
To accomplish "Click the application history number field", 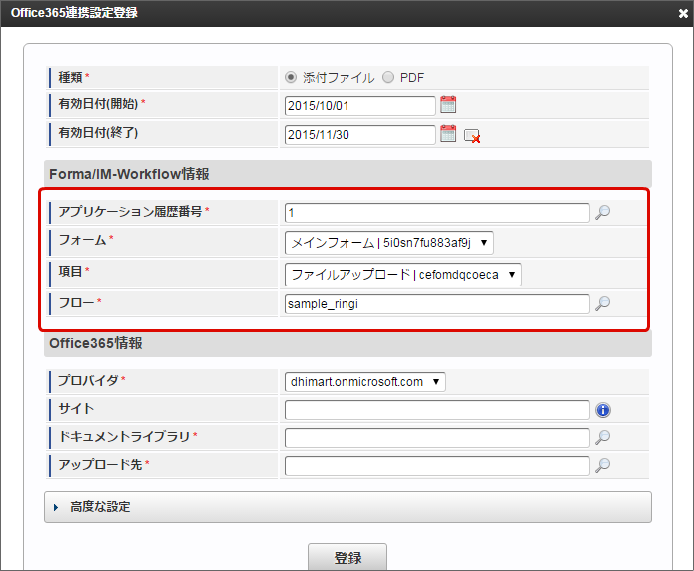I will pos(436,213).
